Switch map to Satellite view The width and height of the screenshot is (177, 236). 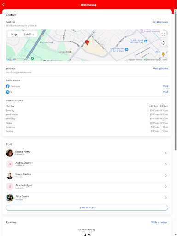29,35
